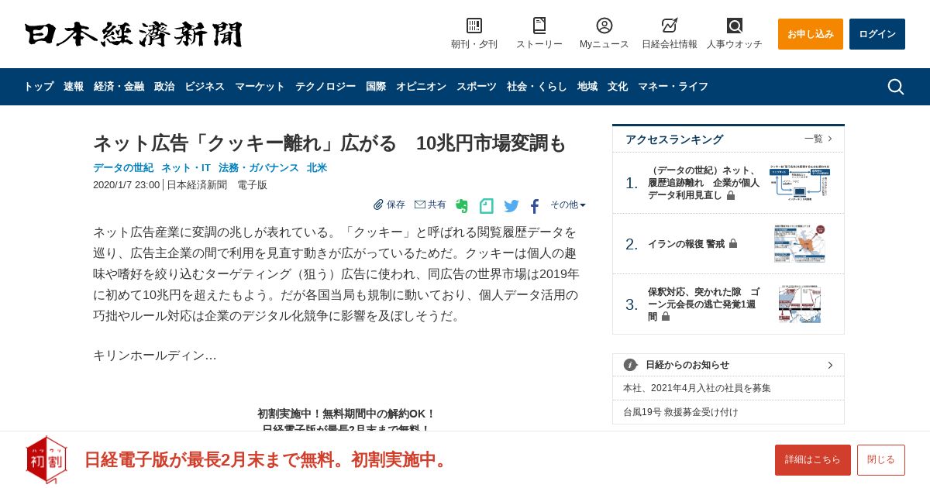Open ranking article about ネット履歴追跡離れ
This screenshot has width=930, height=488.
[704, 183]
